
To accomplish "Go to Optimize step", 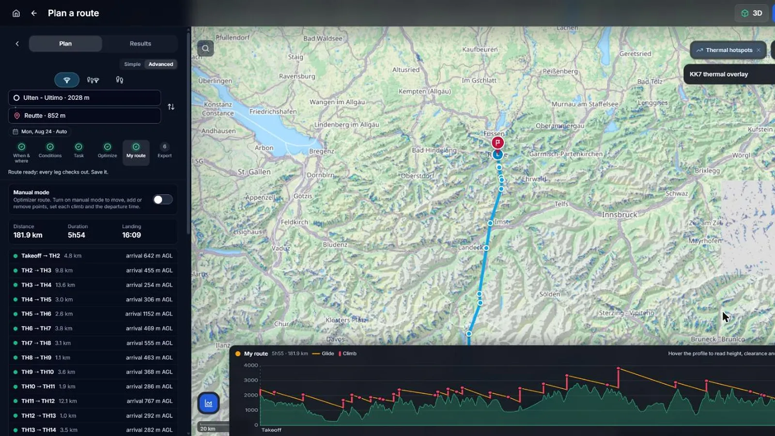I will [x=108, y=150].
